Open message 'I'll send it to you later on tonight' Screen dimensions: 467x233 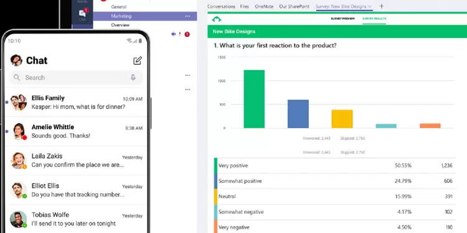(x=73, y=224)
